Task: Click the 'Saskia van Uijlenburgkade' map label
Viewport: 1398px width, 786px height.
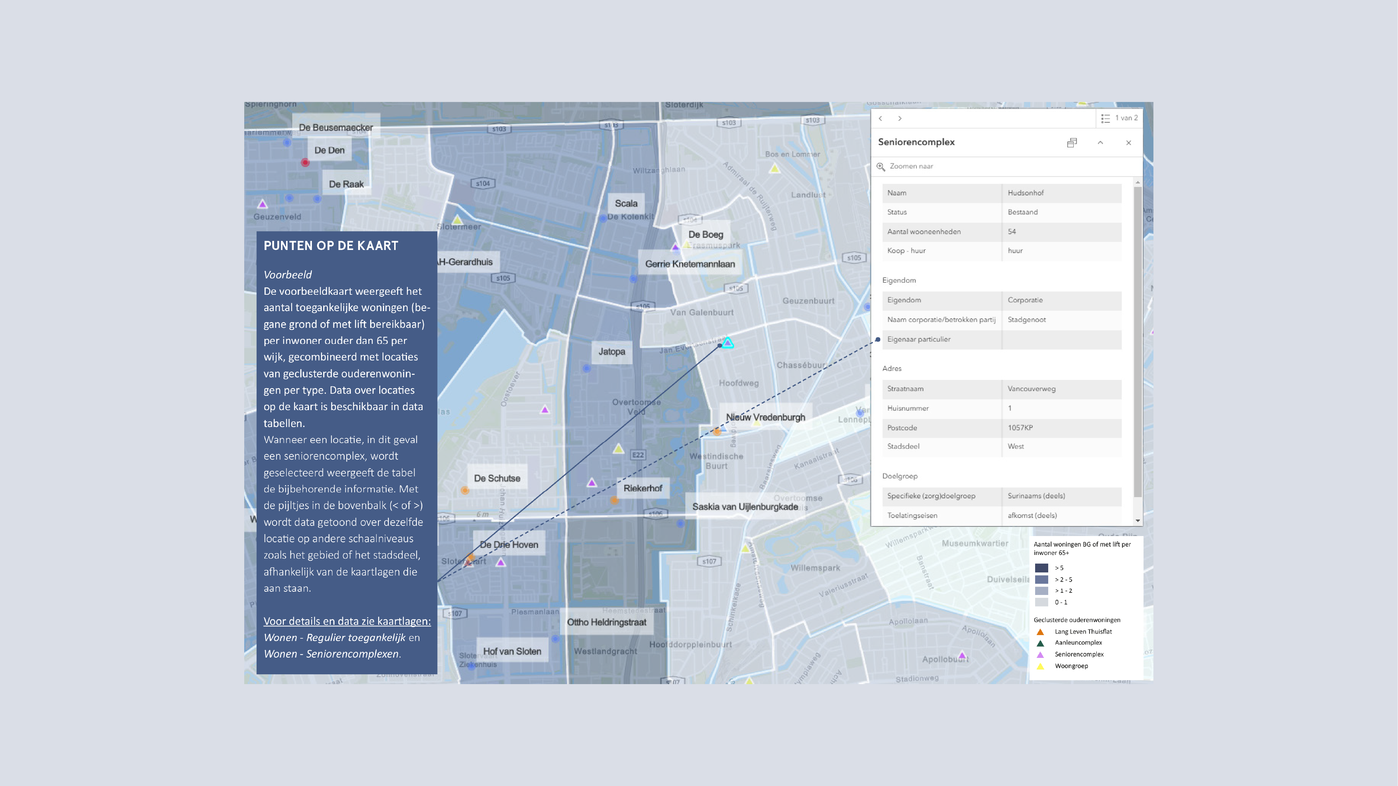Action: [745, 507]
